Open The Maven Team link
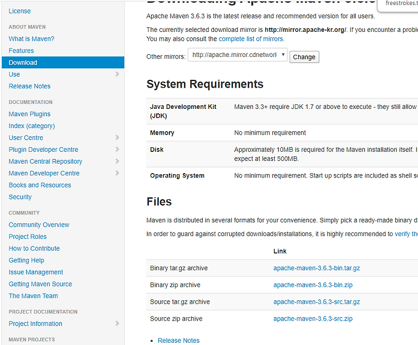 [33, 296]
